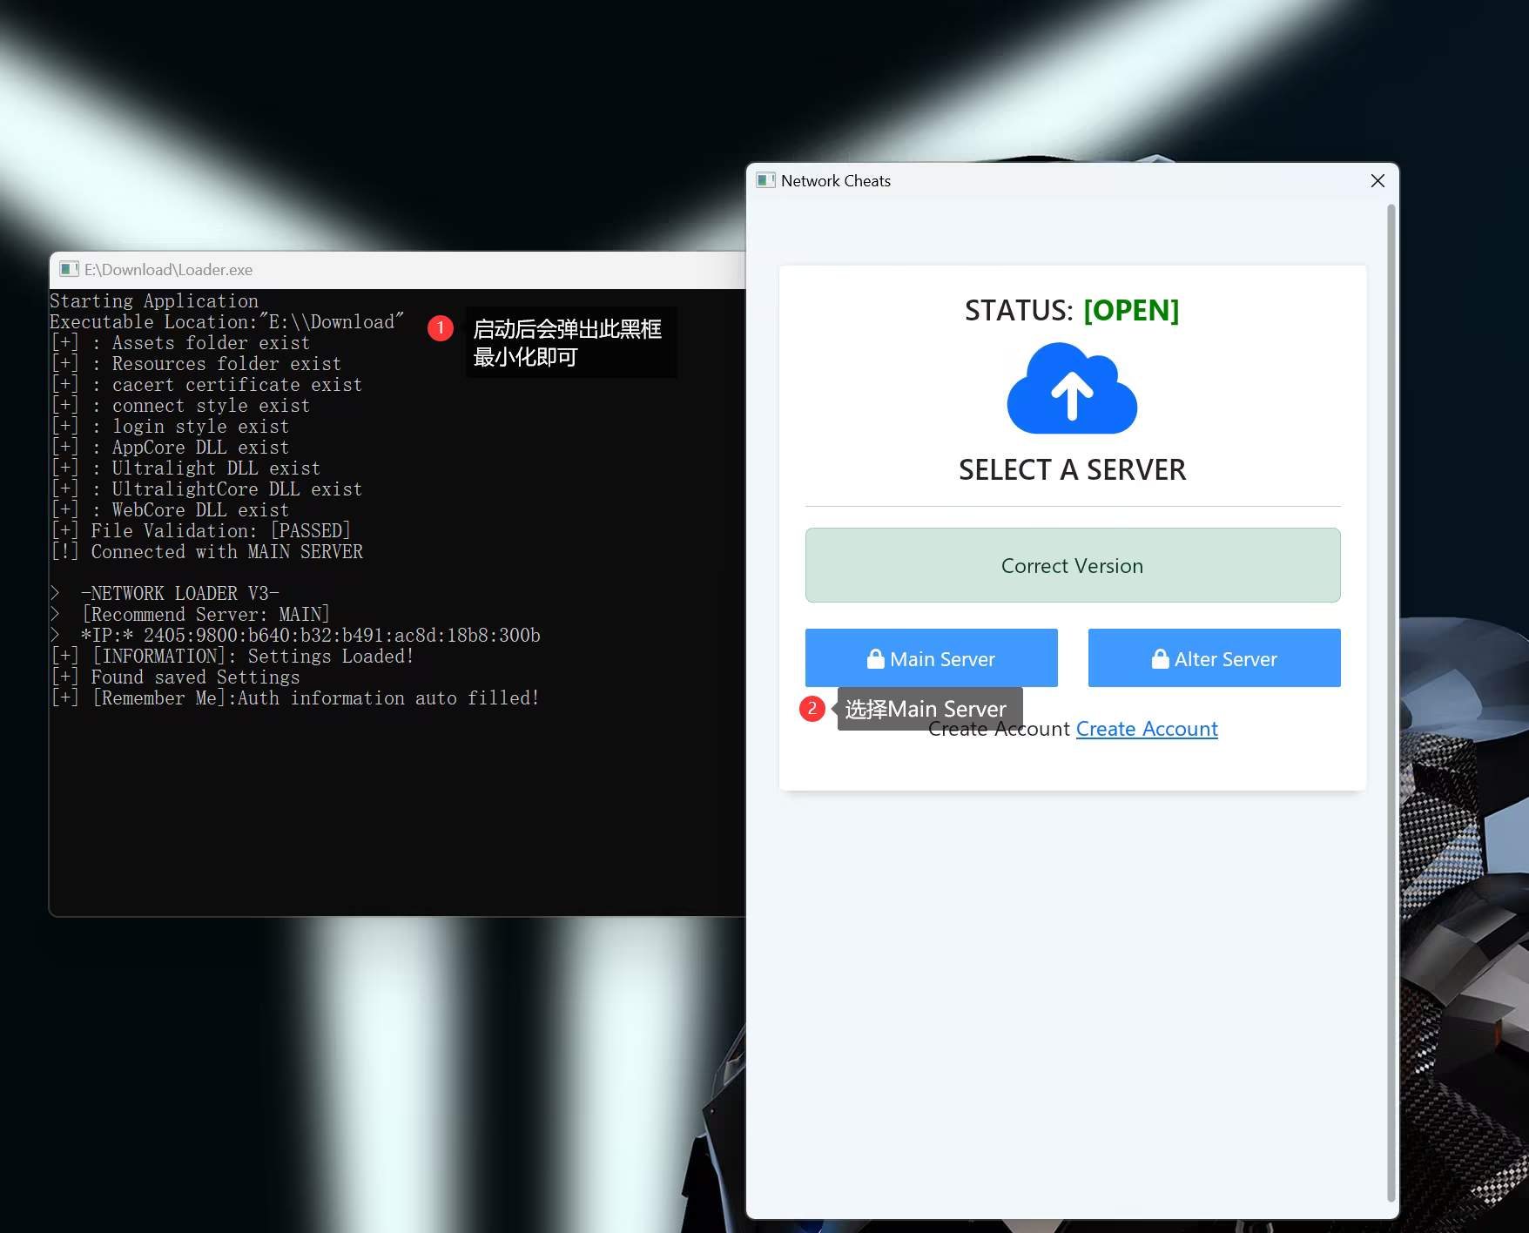Click the 选择Main Server tooltip label
The width and height of the screenshot is (1529, 1233).
926,707
